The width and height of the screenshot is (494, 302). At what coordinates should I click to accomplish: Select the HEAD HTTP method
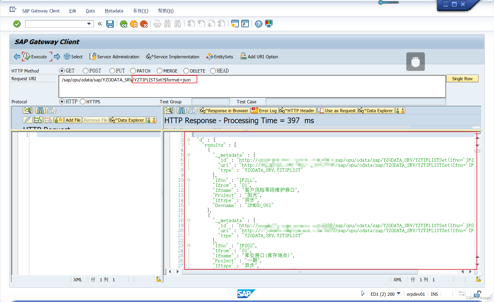pos(213,71)
